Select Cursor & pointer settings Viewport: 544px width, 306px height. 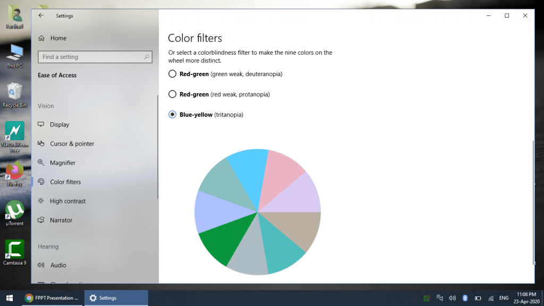[x=71, y=143]
